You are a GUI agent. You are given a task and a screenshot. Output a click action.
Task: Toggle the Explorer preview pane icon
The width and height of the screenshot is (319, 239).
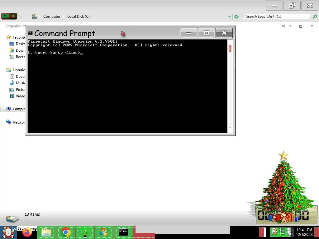(x=301, y=26)
